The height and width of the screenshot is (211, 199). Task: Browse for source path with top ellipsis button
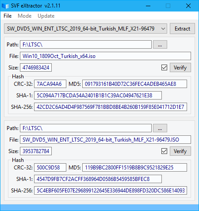coord(160,45)
